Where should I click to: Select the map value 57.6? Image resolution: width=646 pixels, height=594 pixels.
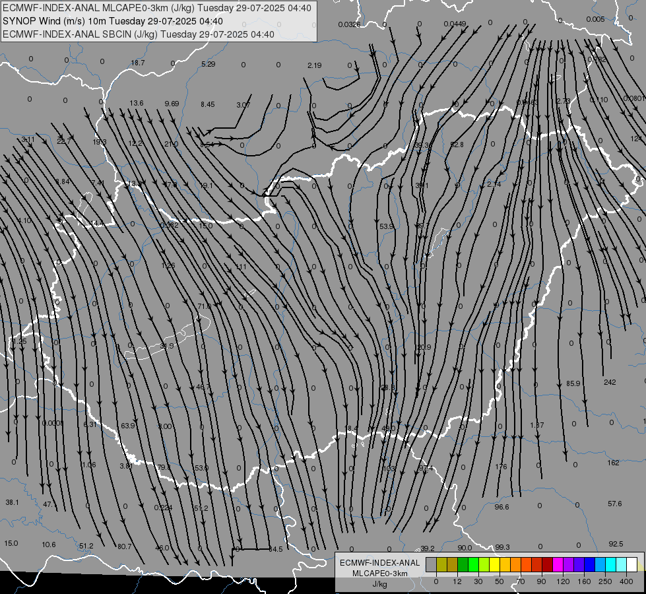coord(615,504)
